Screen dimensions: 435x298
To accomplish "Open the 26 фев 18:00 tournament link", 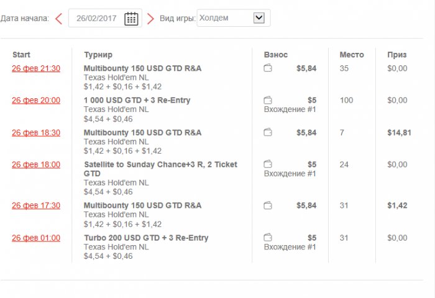I will [36, 165].
